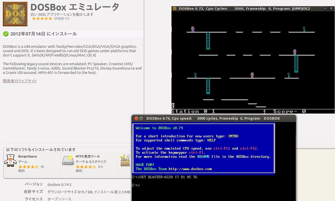This screenshot has height=201, width=335.
Task: Click the 2012年07月14日 にインストール status text
Action: click(44, 34)
